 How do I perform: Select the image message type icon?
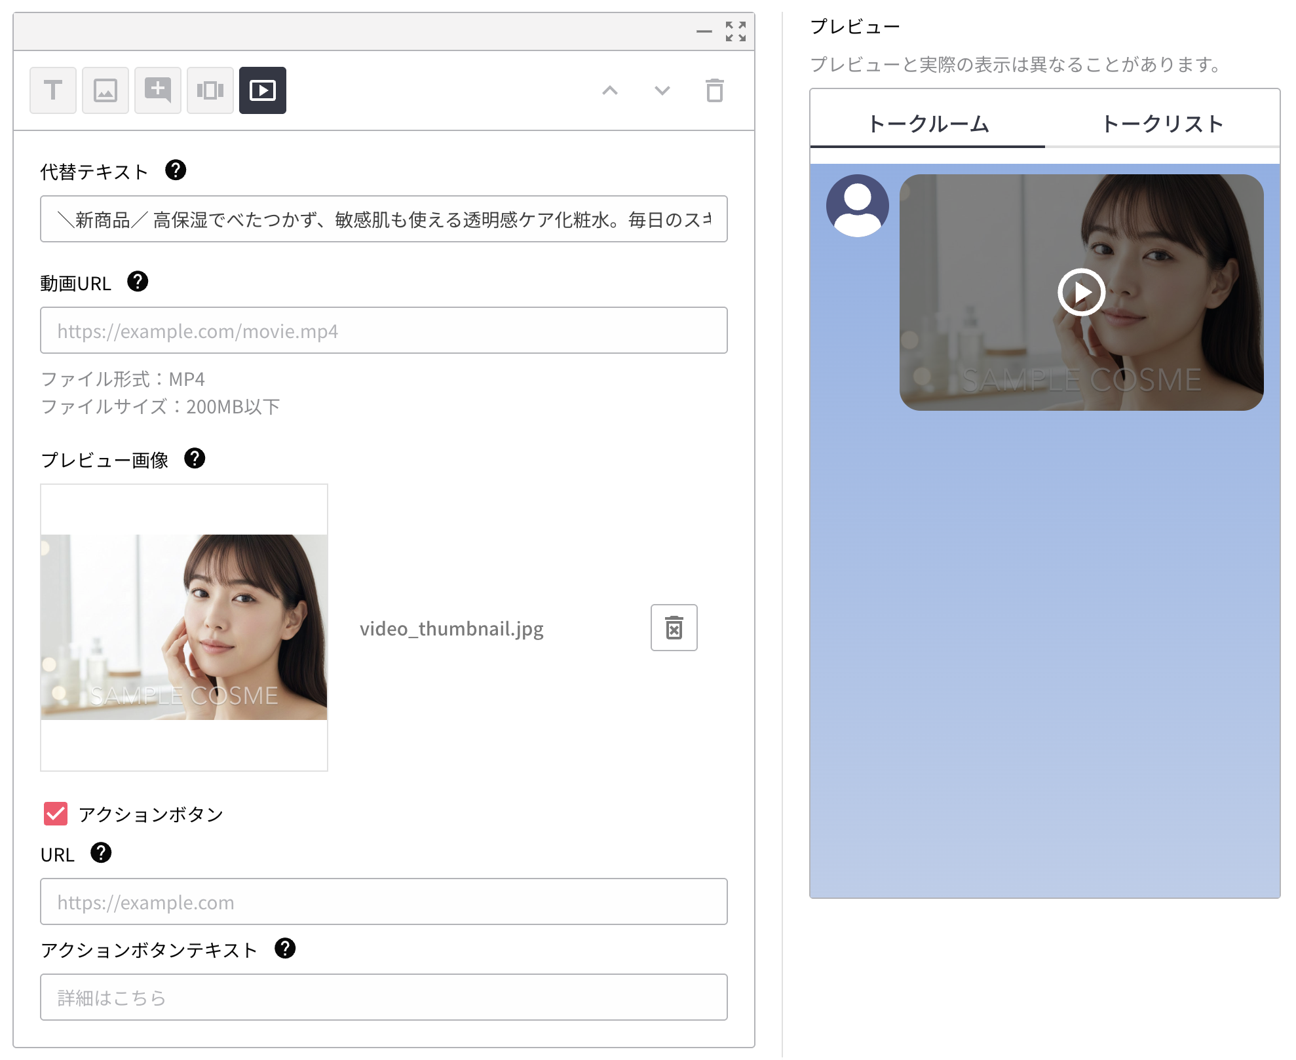[x=105, y=90]
